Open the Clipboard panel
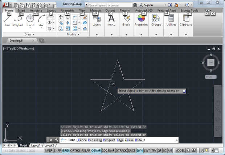The height and width of the screenshot is (155, 225). 186,20
